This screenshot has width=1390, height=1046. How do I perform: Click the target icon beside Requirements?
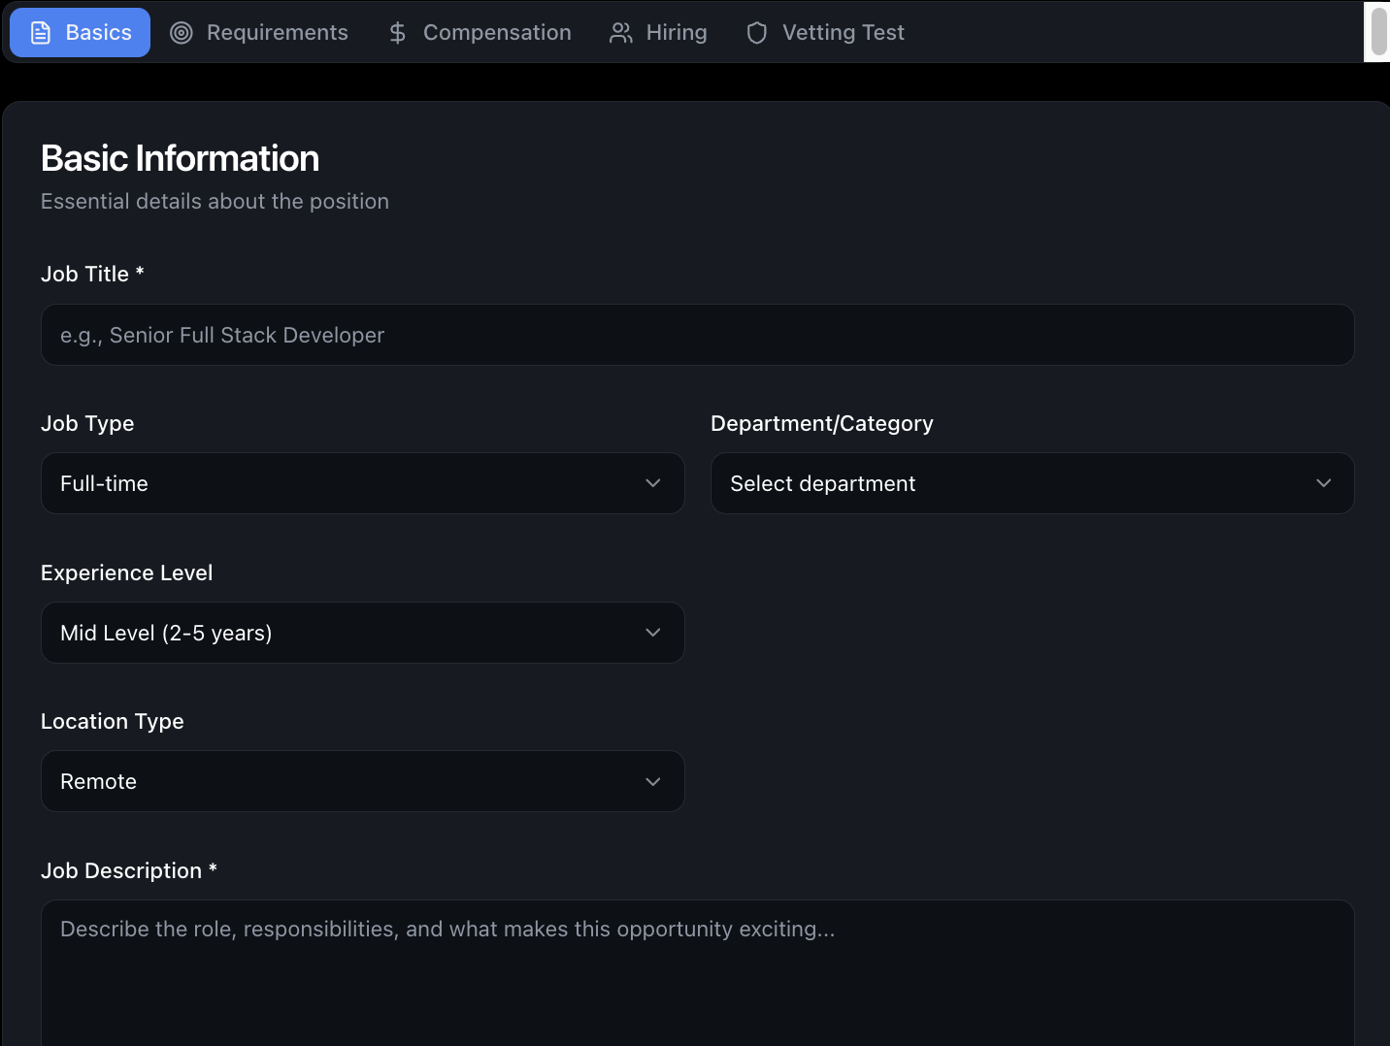tap(181, 32)
